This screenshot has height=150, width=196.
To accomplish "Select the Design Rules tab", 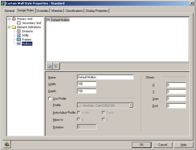I will [26, 10].
